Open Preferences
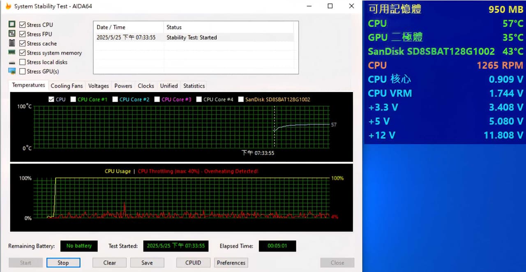 coord(231,263)
